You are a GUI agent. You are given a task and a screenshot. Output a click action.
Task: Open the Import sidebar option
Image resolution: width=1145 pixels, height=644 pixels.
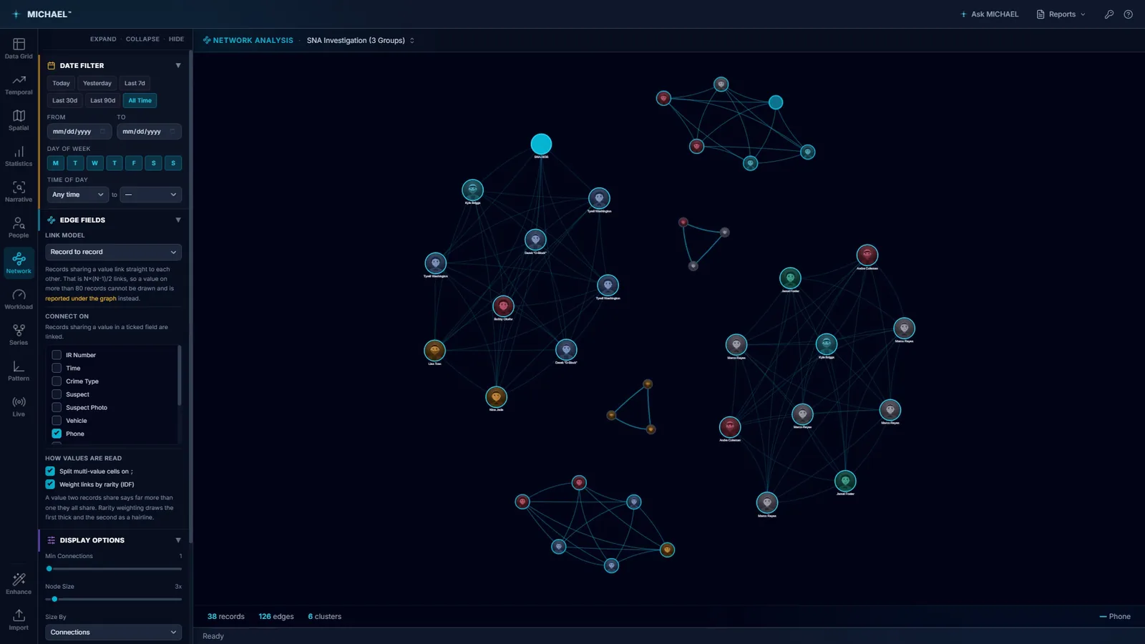(x=19, y=620)
